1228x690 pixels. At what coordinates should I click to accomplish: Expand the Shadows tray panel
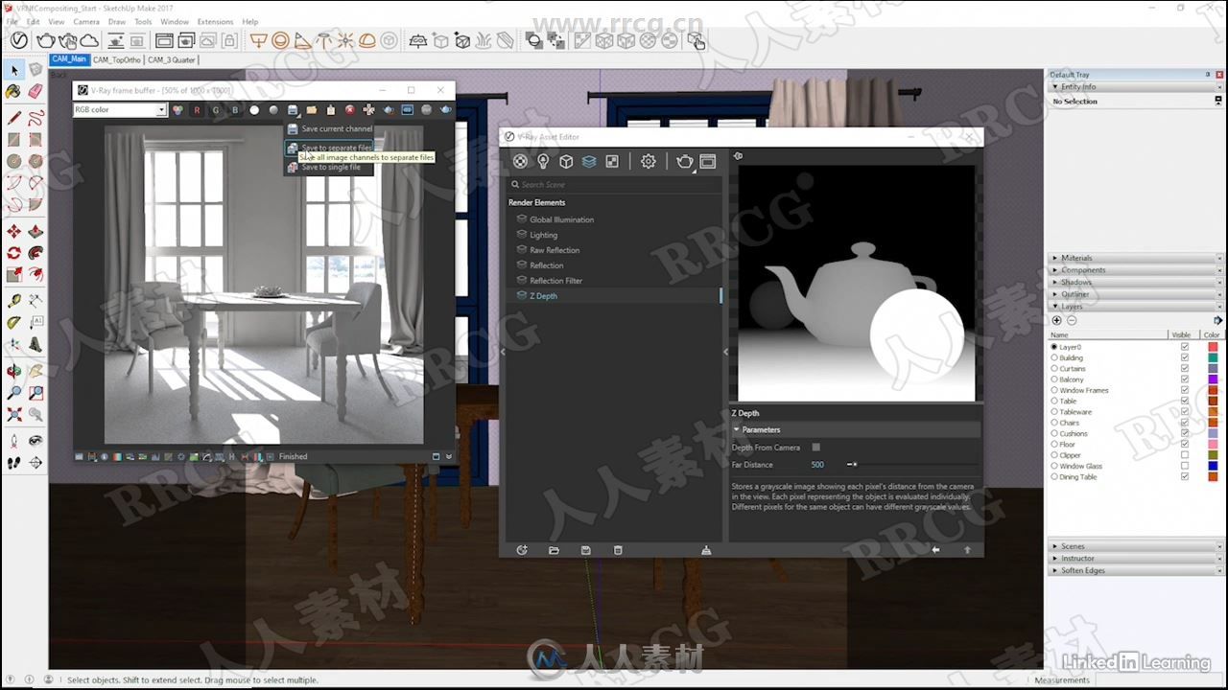1135,283
